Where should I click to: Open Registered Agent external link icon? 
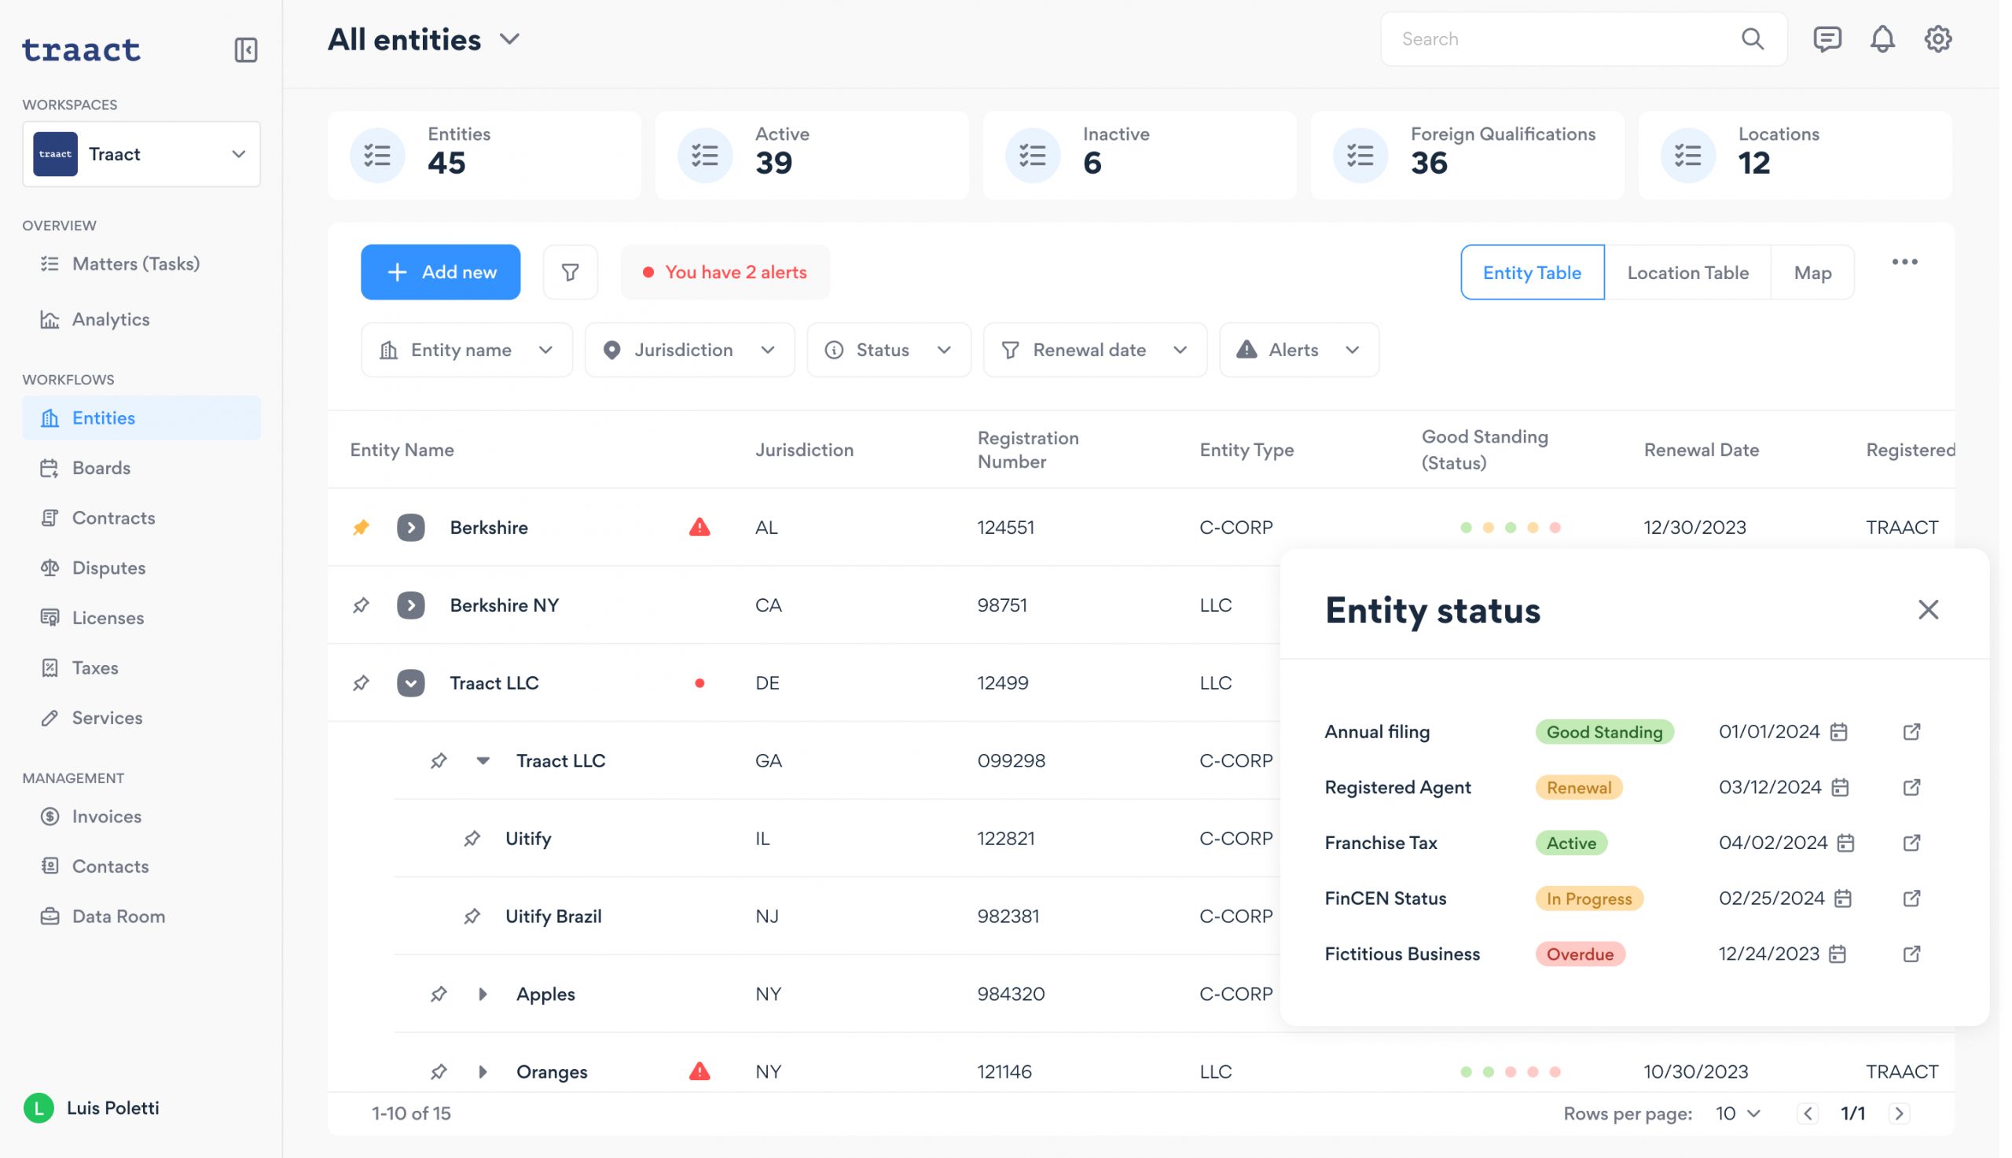click(x=1911, y=788)
